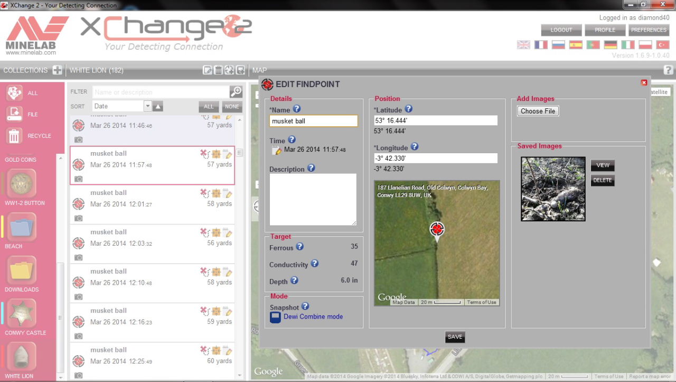Viewport: 676px width, 382px height.
Task: Open PREFERENCES
Action: point(649,30)
